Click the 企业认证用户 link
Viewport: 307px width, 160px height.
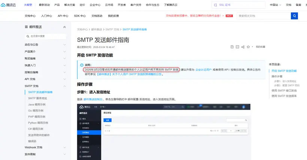[203, 70]
